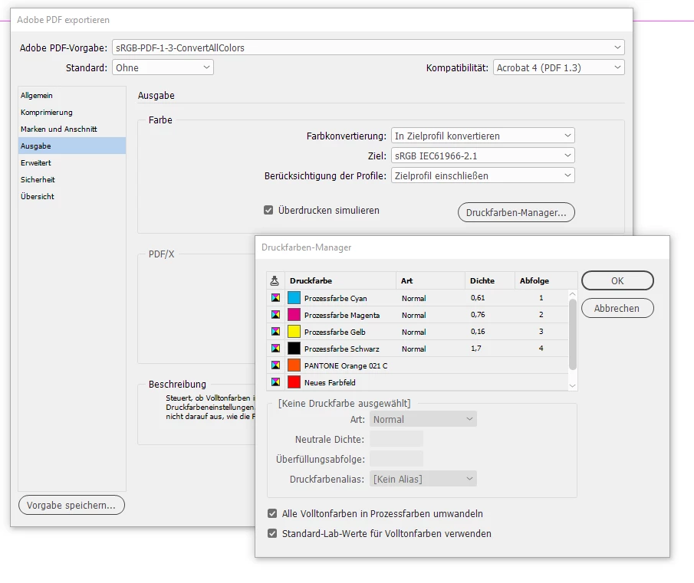694x583 pixels.
Task: Click the scroll down arrow of the ink list
Action: [x=572, y=386]
